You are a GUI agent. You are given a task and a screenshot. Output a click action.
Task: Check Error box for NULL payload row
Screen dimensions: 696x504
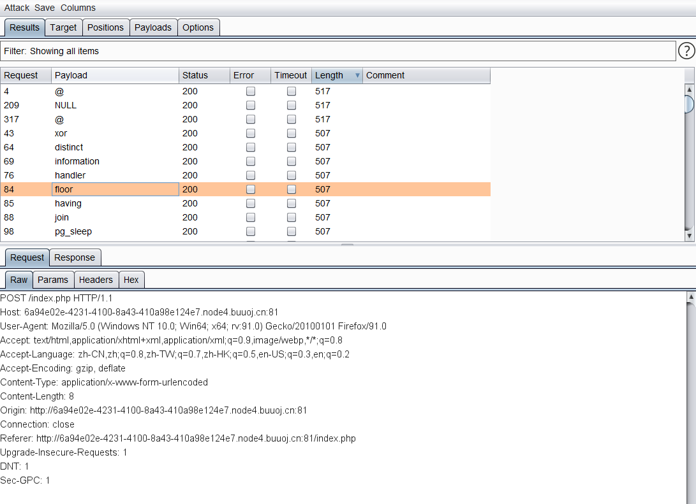(x=251, y=105)
